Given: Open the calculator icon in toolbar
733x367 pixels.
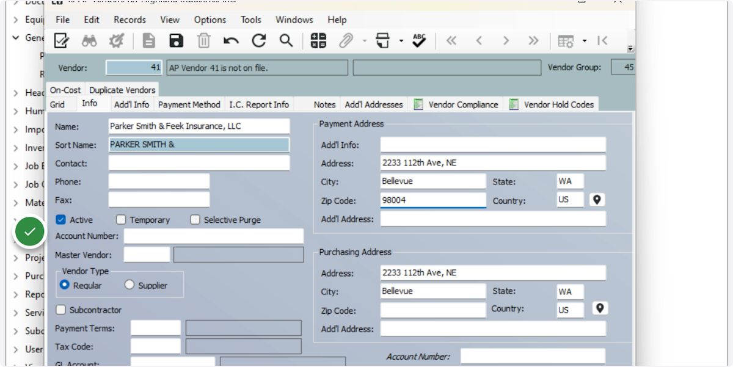Looking at the screenshot, I should (318, 41).
